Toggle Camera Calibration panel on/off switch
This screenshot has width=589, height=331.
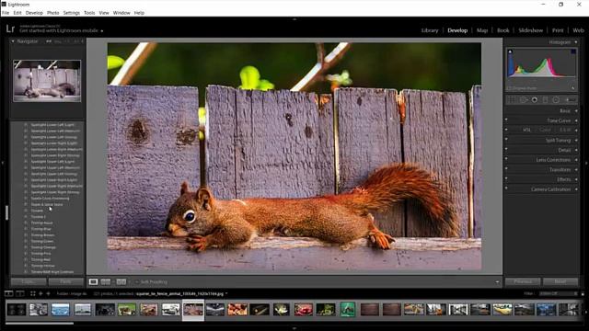point(506,188)
